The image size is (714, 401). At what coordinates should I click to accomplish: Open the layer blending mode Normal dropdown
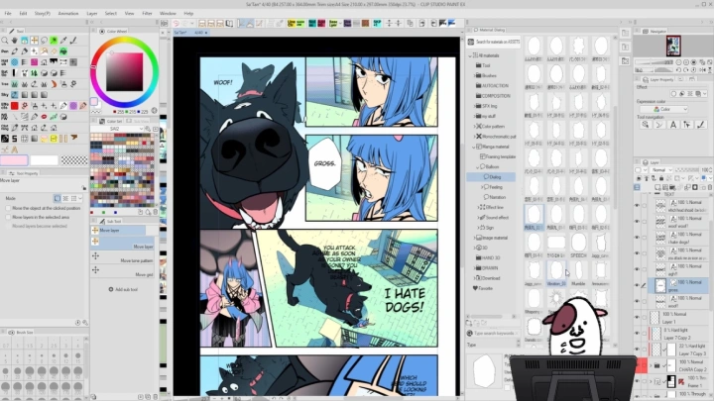pyautogui.click(x=661, y=170)
